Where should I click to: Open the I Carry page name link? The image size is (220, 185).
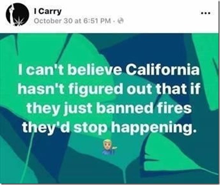[48, 11]
